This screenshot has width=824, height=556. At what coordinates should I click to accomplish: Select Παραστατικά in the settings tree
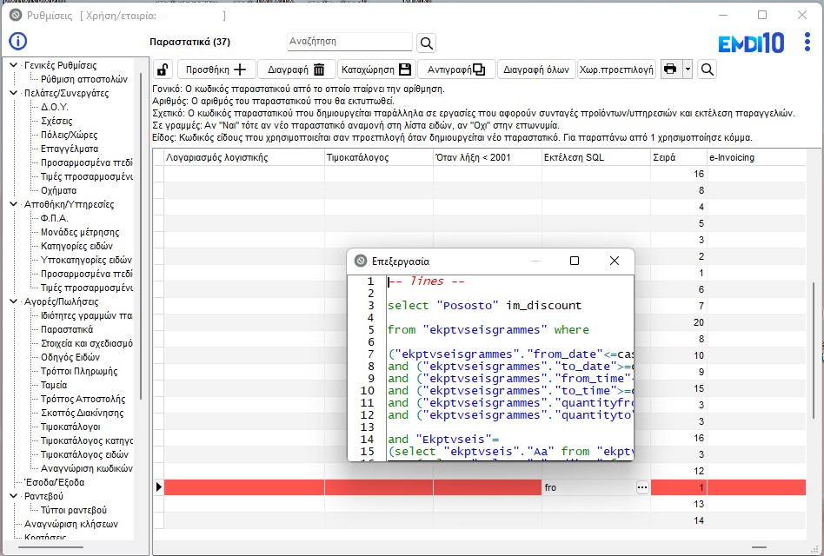tap(67, 330)
